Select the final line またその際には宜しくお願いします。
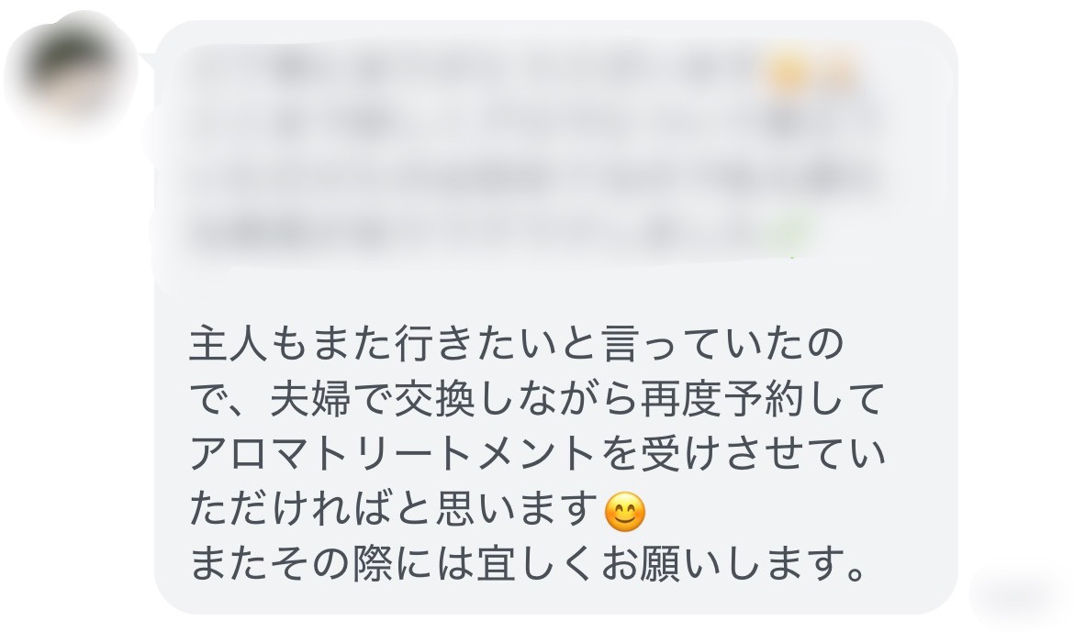 [529, 564]
